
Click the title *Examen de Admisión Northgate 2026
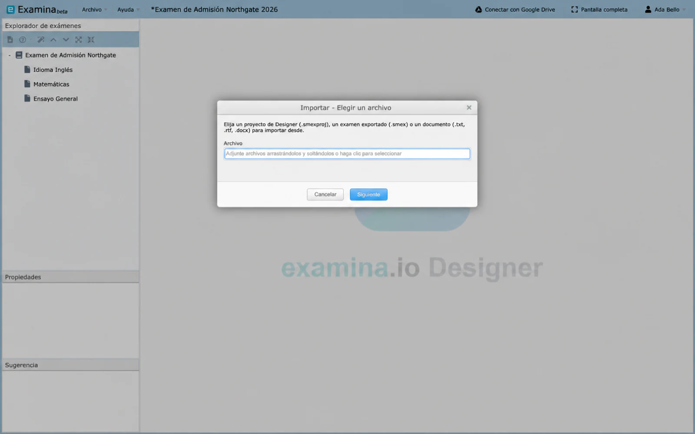[x=214, y=10]
